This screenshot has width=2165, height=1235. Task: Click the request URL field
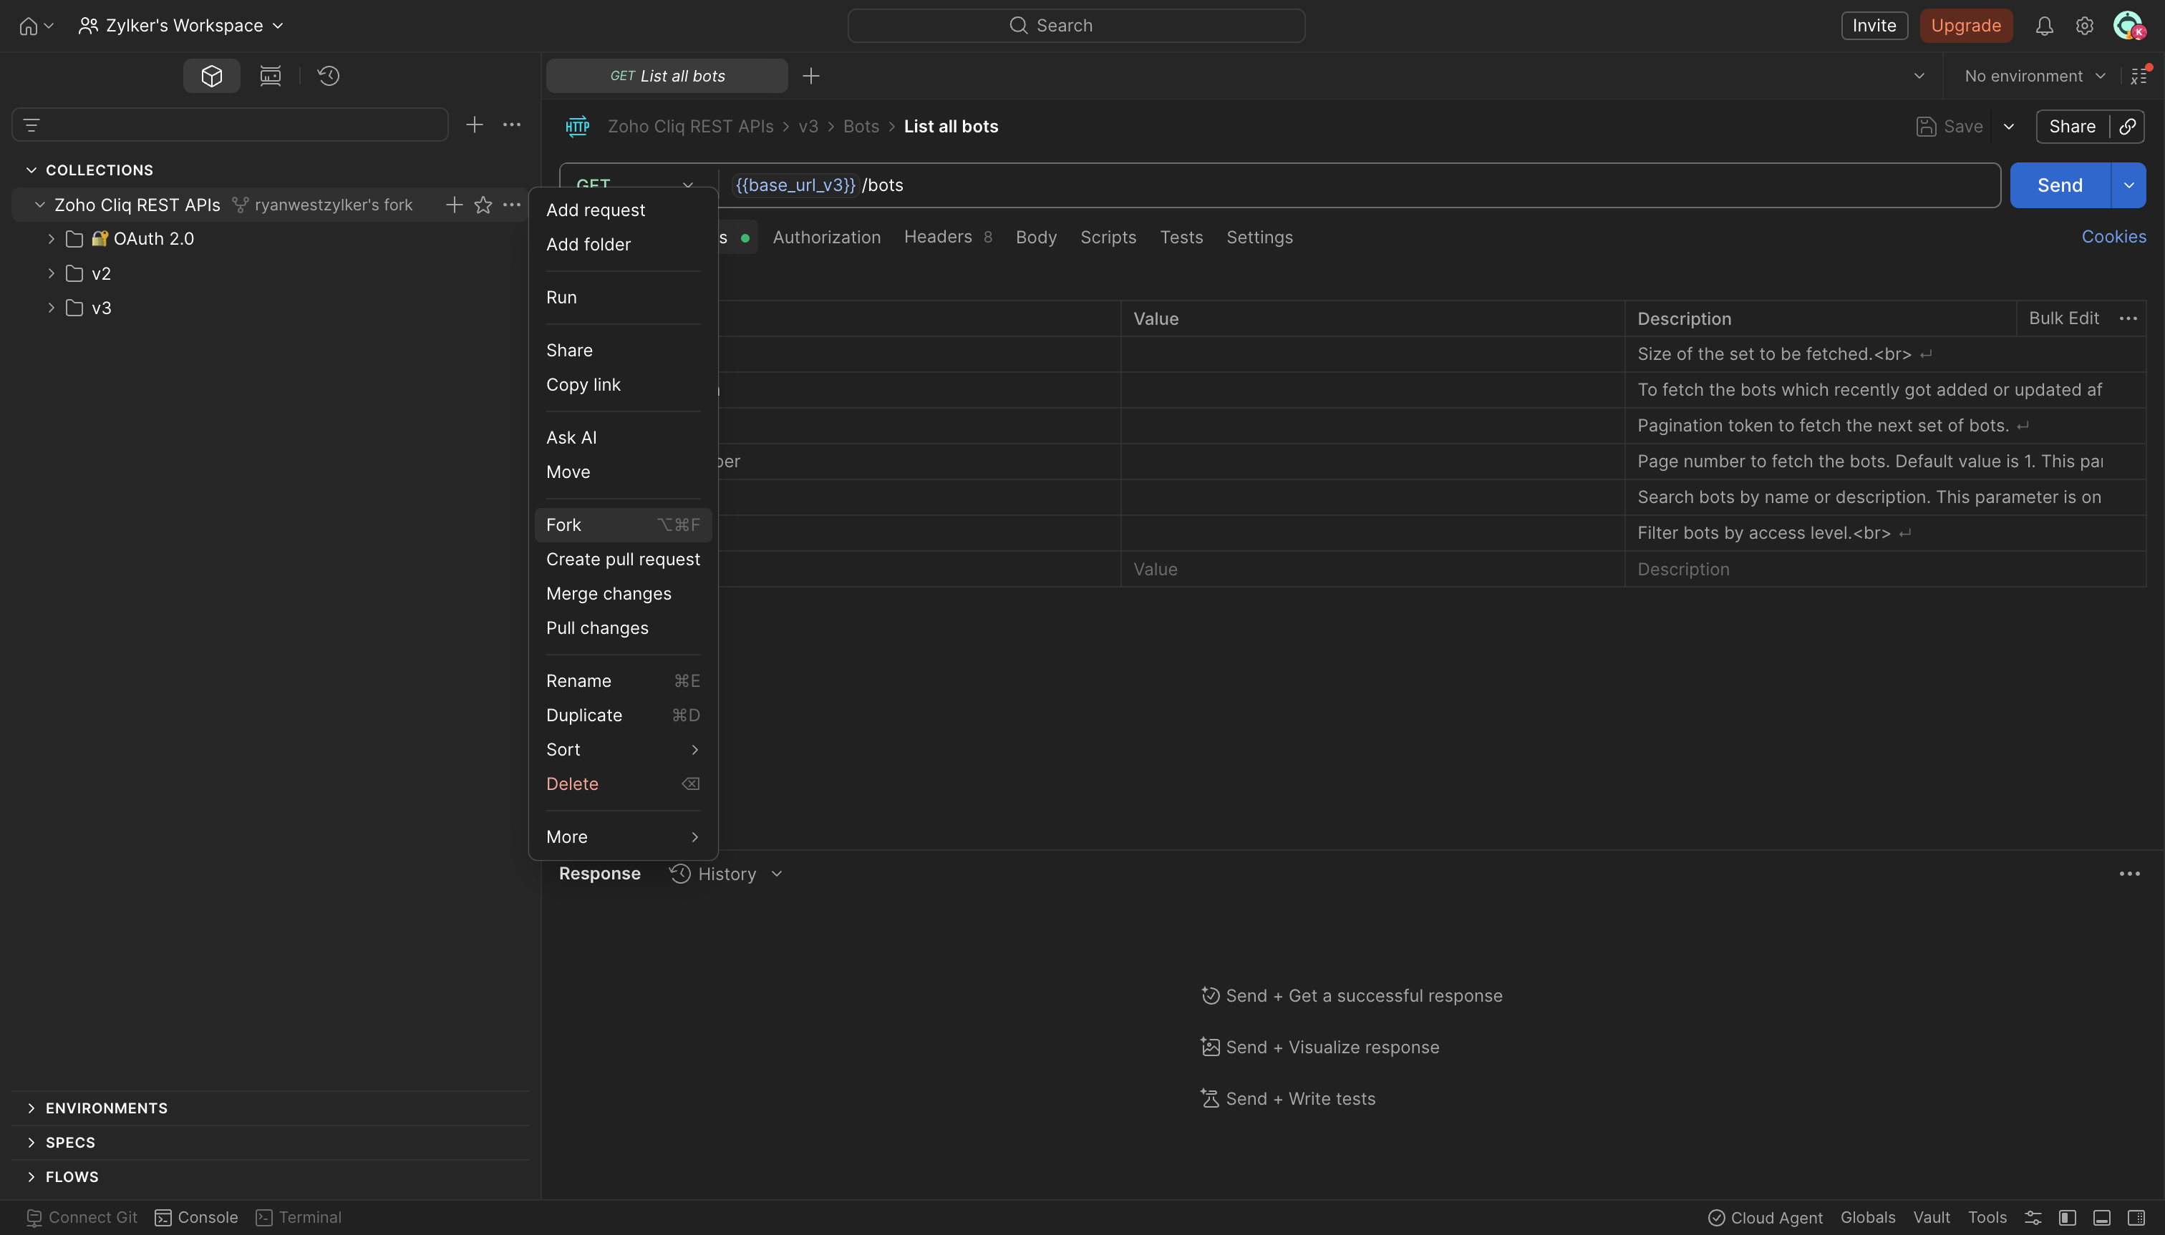[1358, 185]
